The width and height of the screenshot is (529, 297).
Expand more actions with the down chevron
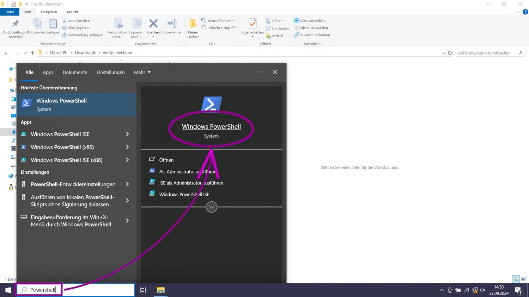coord(211,207)
